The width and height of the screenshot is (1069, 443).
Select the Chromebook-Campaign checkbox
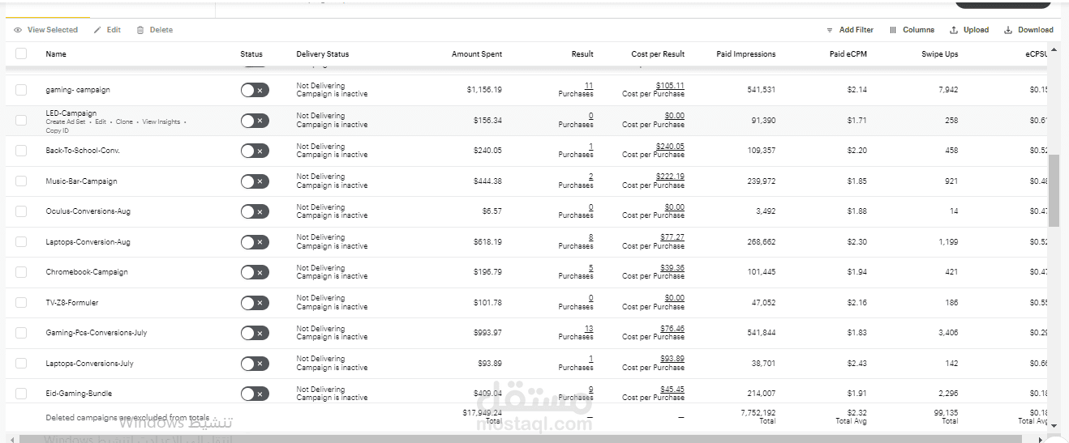pyautogui.click(x=21, y=272)
